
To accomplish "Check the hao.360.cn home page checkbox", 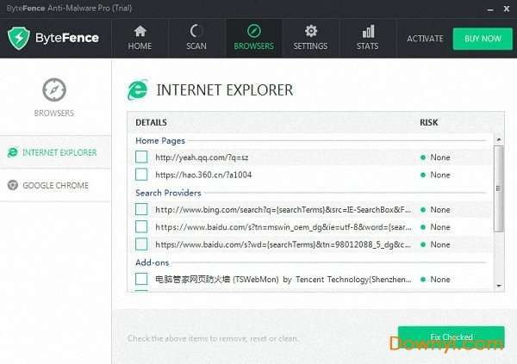I will [141, 175].
